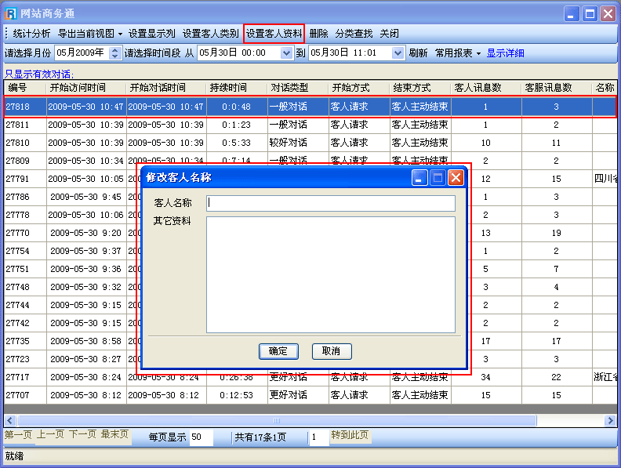This screenshot has height=468, width=621.
Task: Click 删除 in the toolbar
Action: [x=318, y=34]
